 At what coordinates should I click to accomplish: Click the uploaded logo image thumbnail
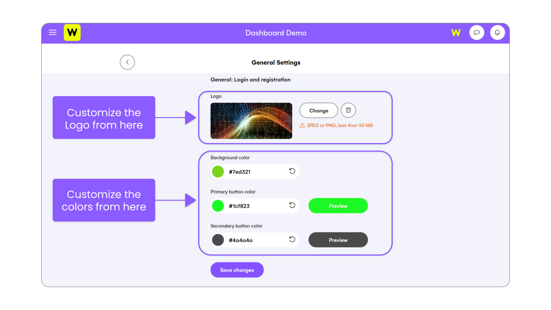(x=251, y=121)
